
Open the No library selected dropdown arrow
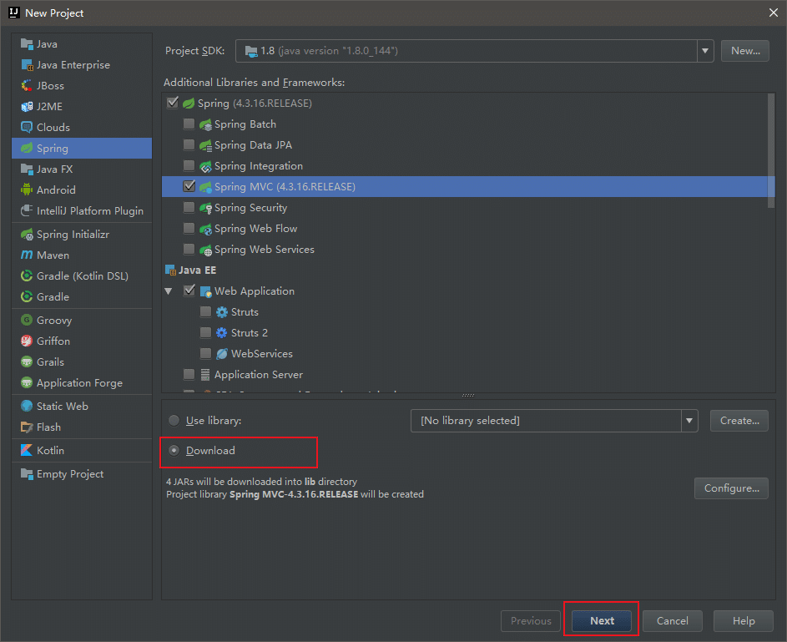689,421
